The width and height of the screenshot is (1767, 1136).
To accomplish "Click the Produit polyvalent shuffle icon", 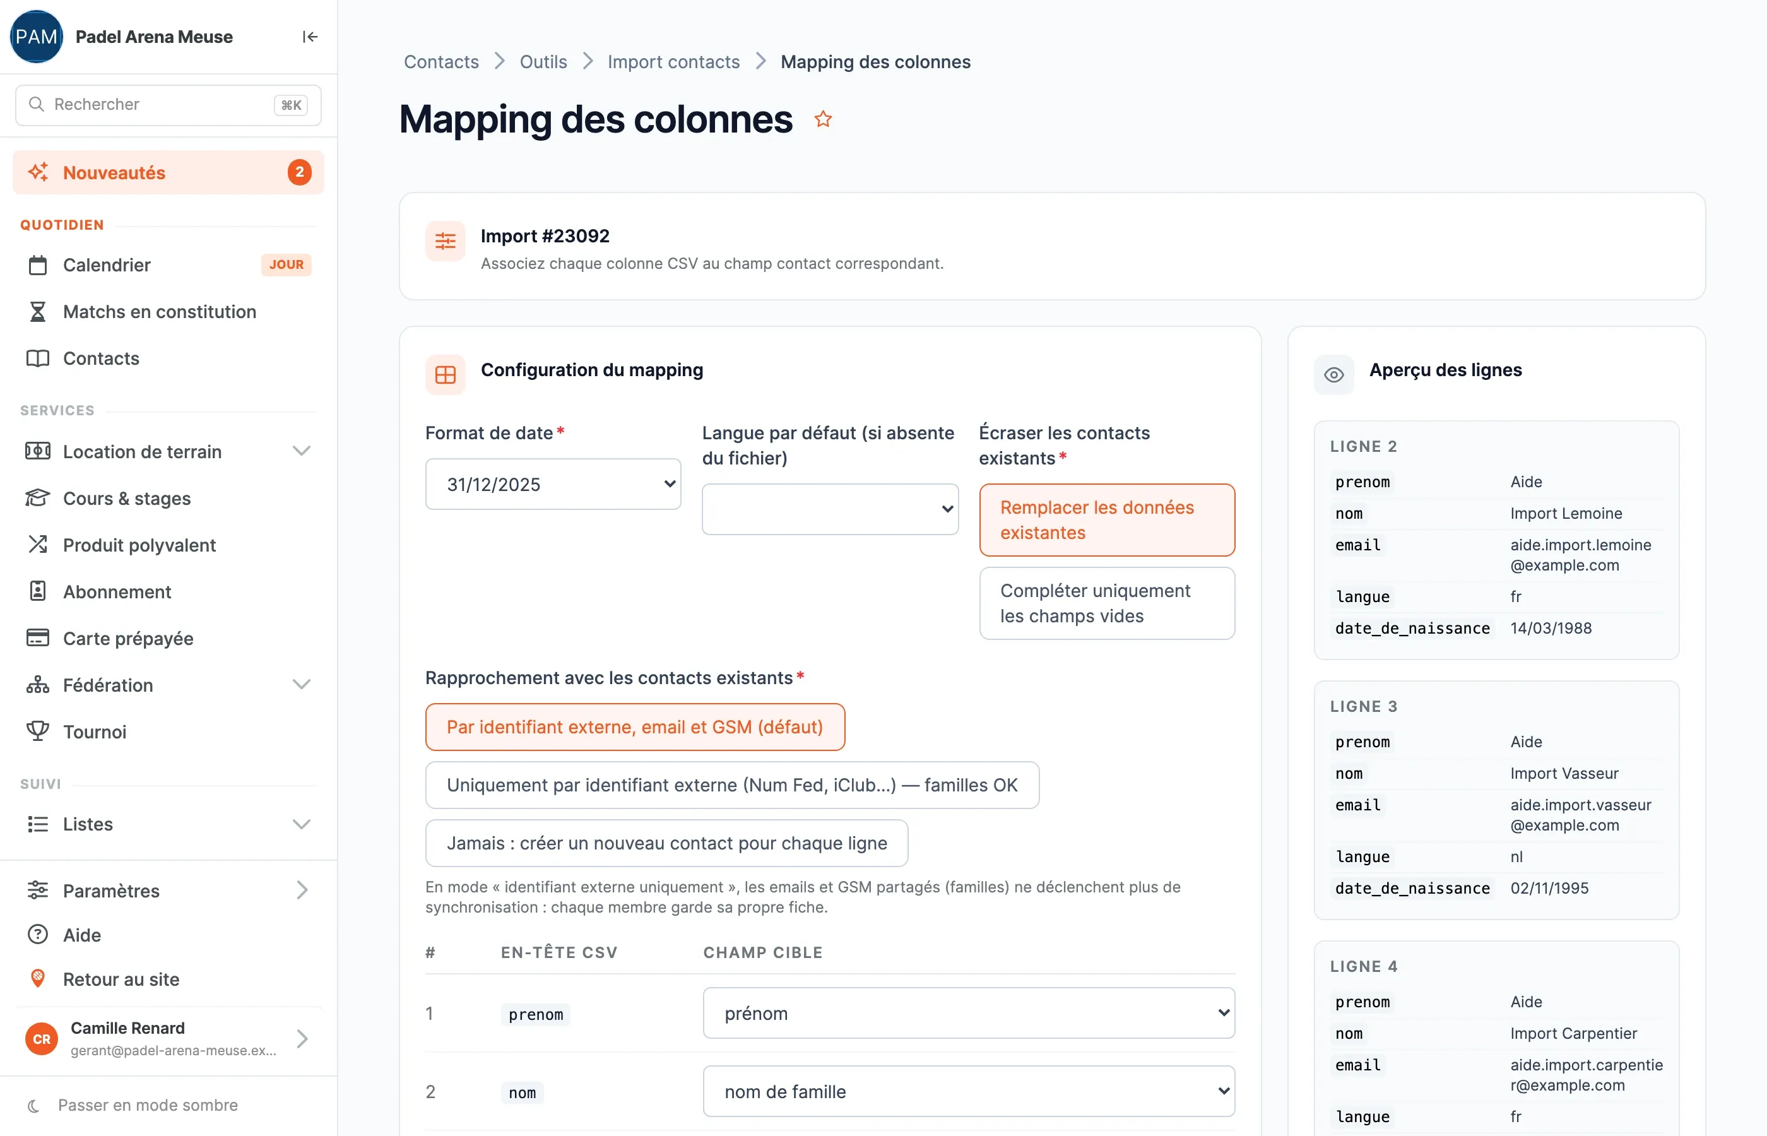I will click(x=38, y=545).
